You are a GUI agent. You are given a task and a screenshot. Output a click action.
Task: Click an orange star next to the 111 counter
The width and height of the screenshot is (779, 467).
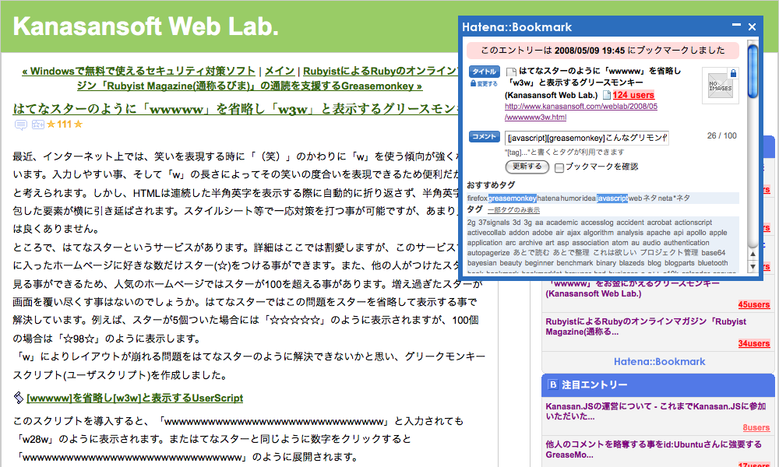point(49,125)
